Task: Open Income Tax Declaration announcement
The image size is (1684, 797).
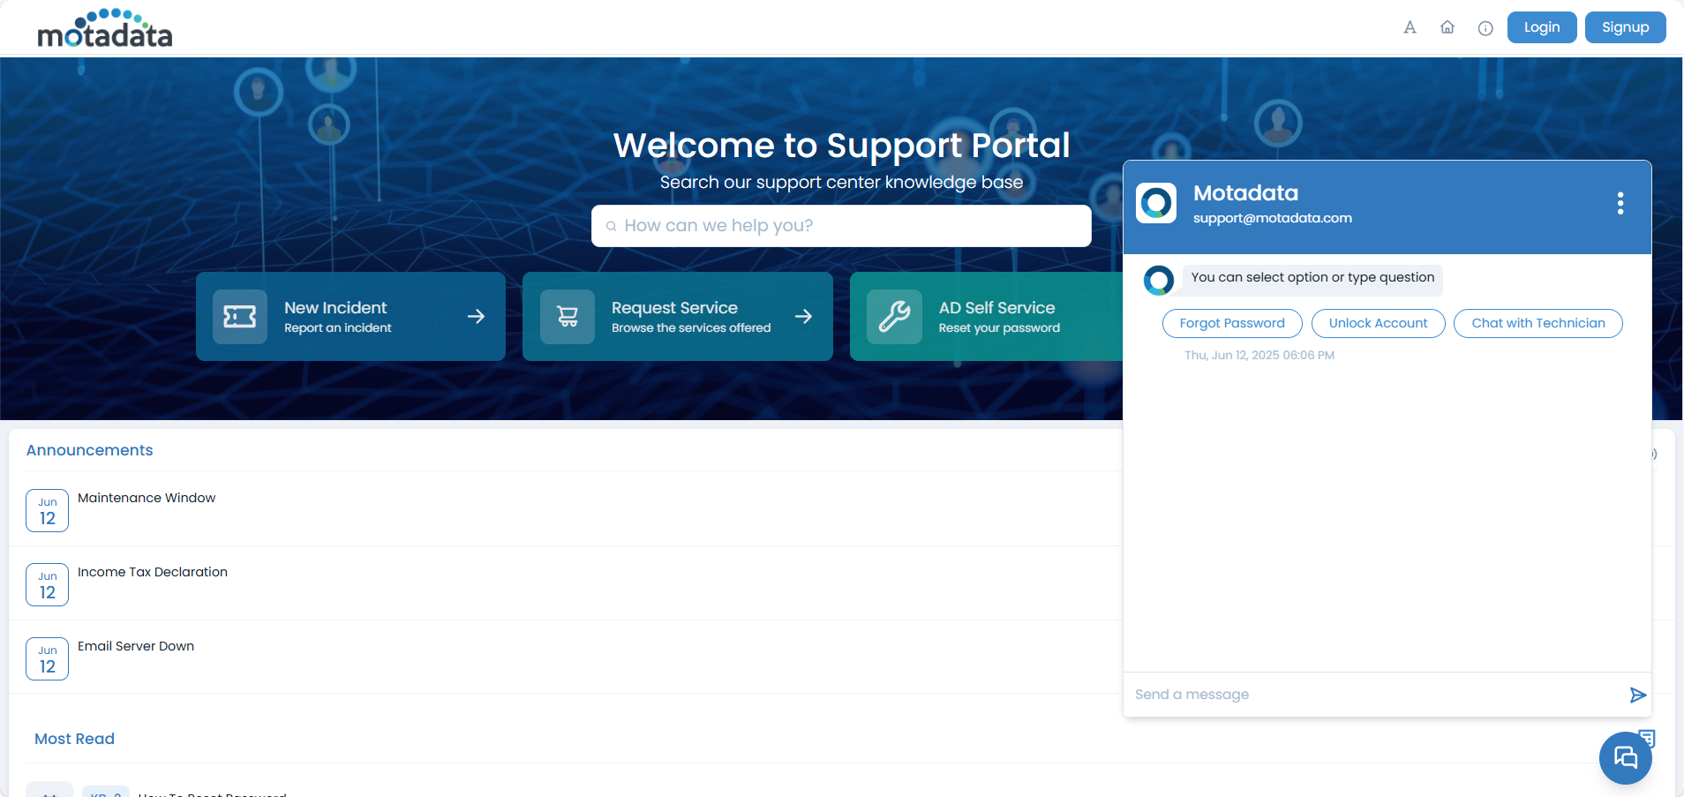Action: [153, 572]
